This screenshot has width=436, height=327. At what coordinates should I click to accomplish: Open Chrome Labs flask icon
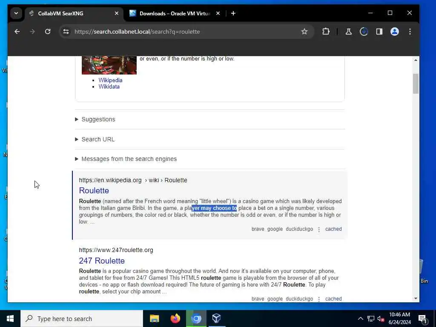[348, 32]
